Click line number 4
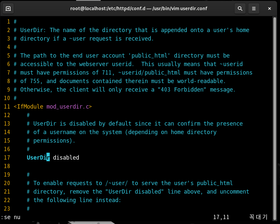Image resolution: width=280 pixels, height=224 pixels. click(x=9, y=47)
